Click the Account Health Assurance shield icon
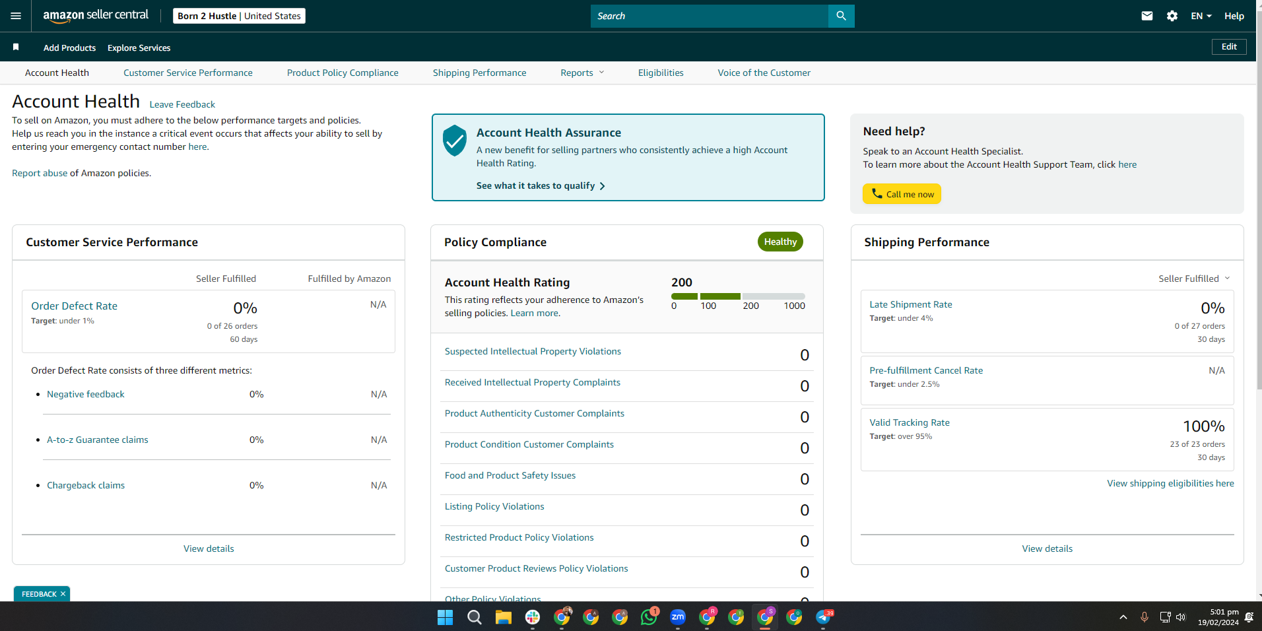 pos(455,140)
